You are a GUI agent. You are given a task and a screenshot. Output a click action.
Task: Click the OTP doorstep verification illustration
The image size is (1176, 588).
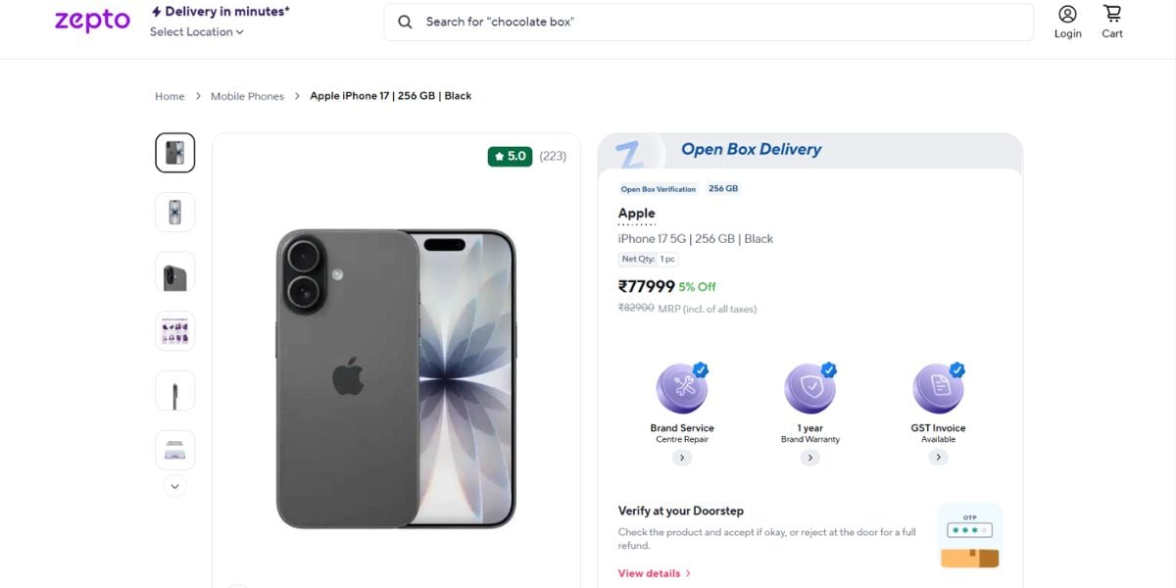969,536
